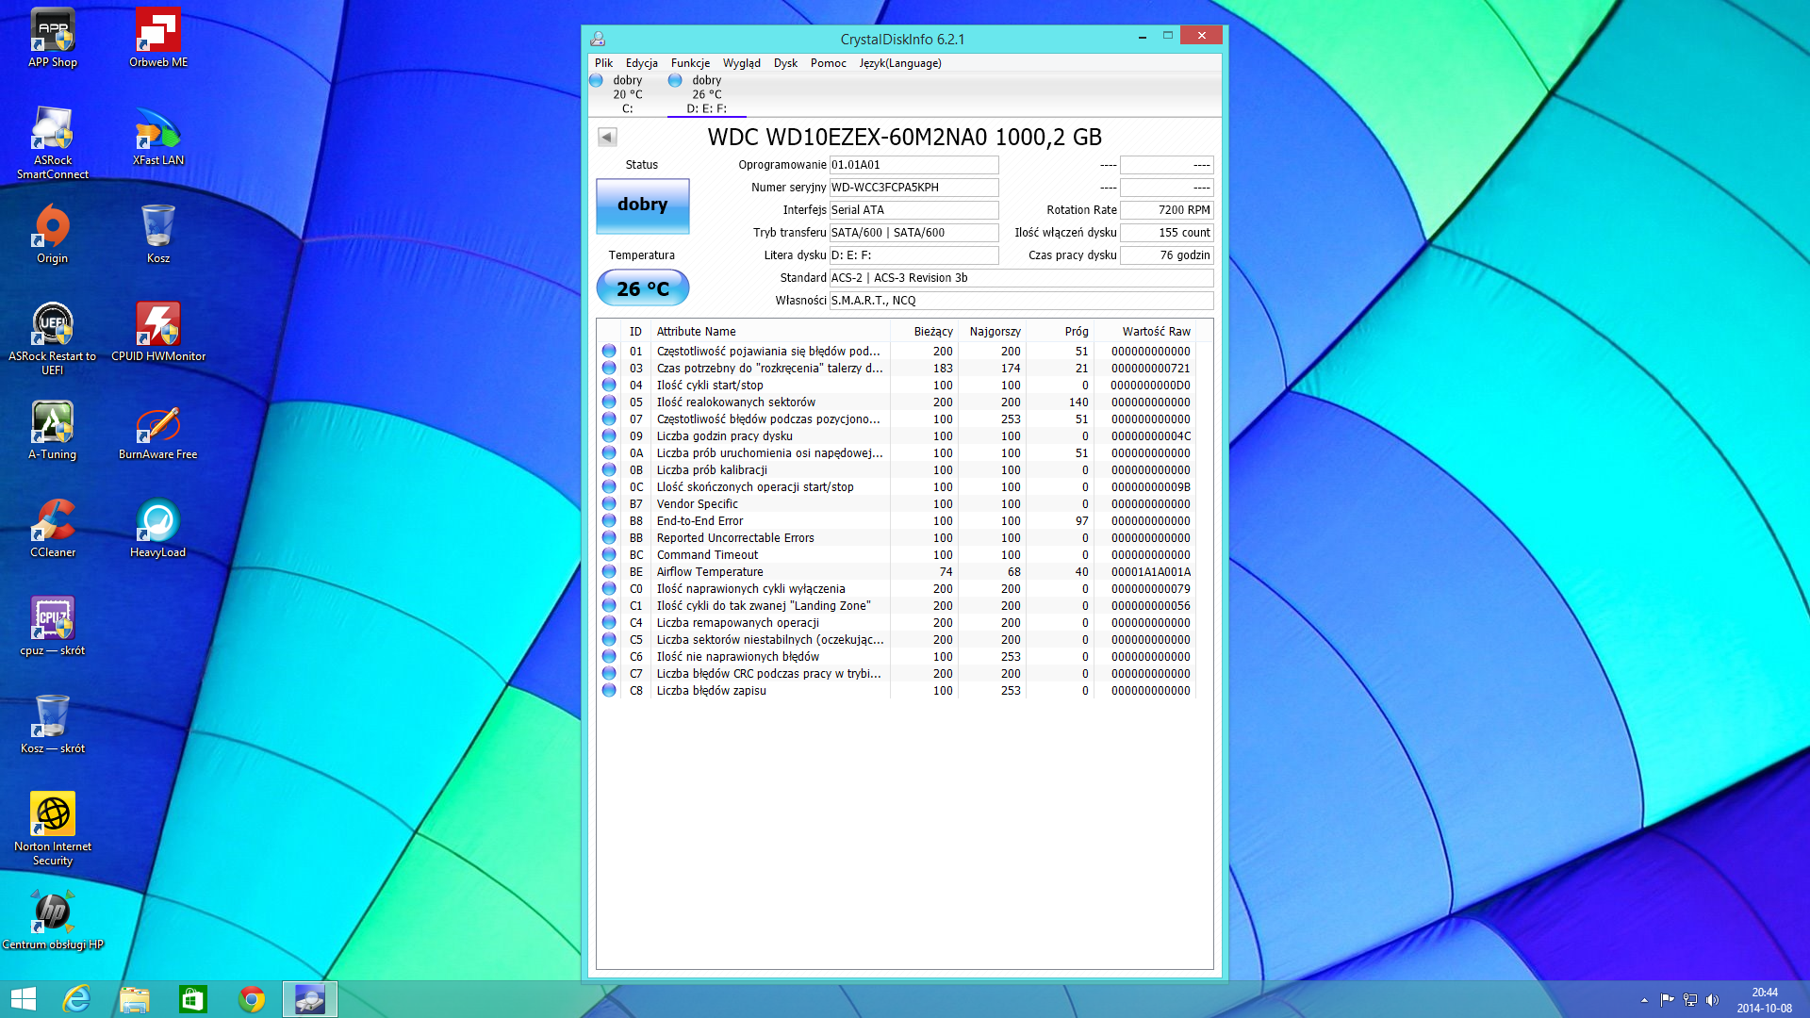Viewport: 1810px width, 1018px height.
Task: Click the 7200 RPM rotation rate field
Action: click(x=1166, y=210)
